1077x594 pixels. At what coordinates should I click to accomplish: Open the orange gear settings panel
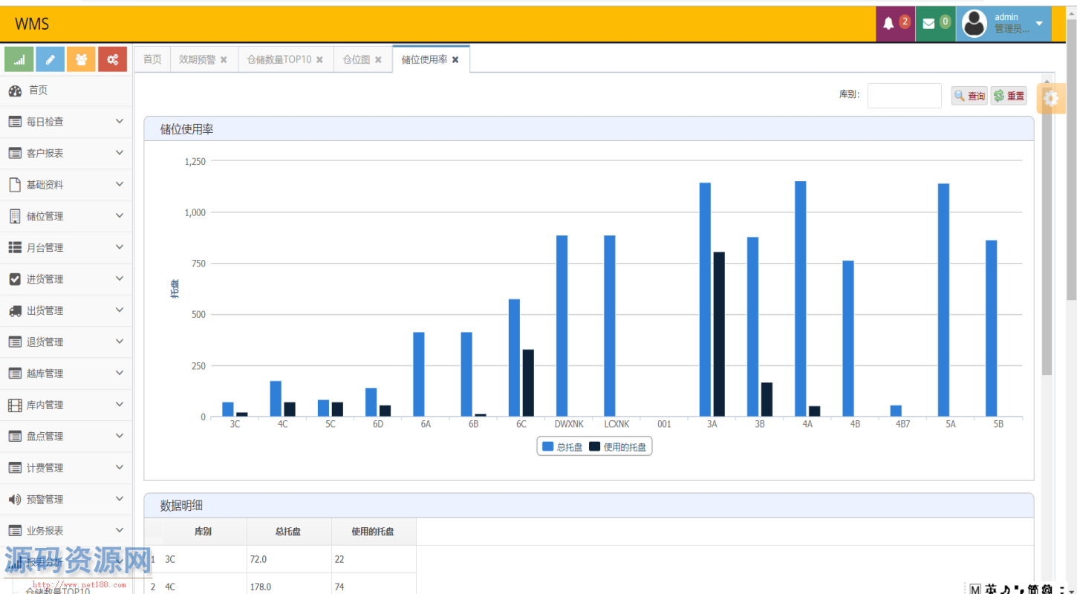tap(1051, 98)
